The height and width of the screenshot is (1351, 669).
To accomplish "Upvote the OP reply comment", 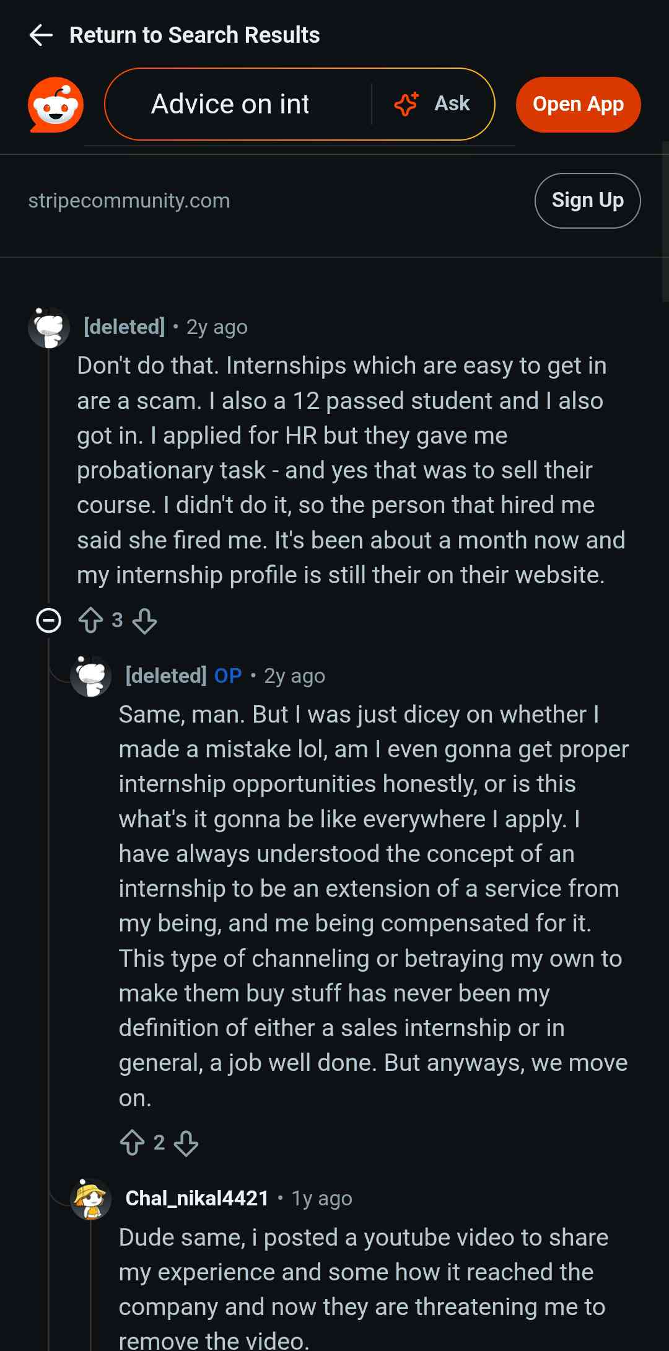I will [132, 1143].
